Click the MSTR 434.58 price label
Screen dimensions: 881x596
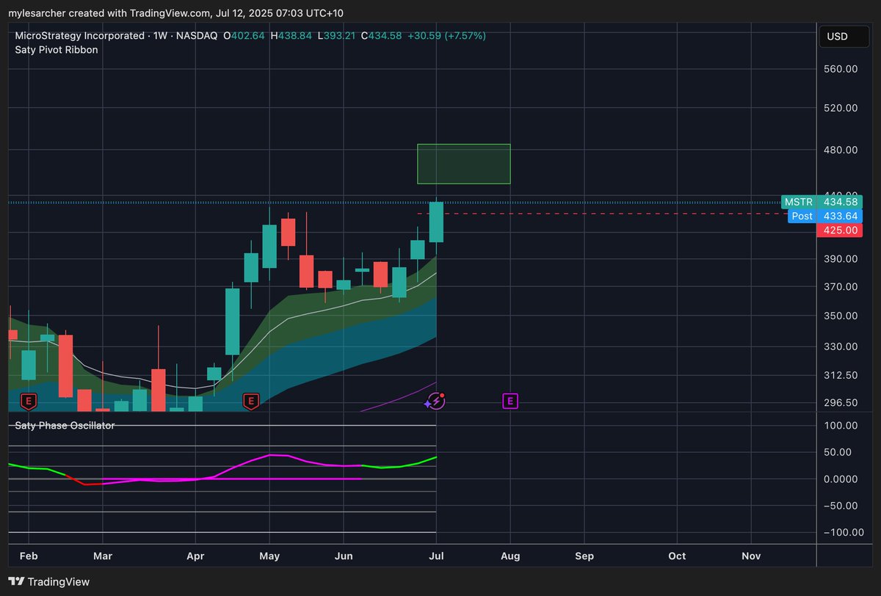click(822, 202)
